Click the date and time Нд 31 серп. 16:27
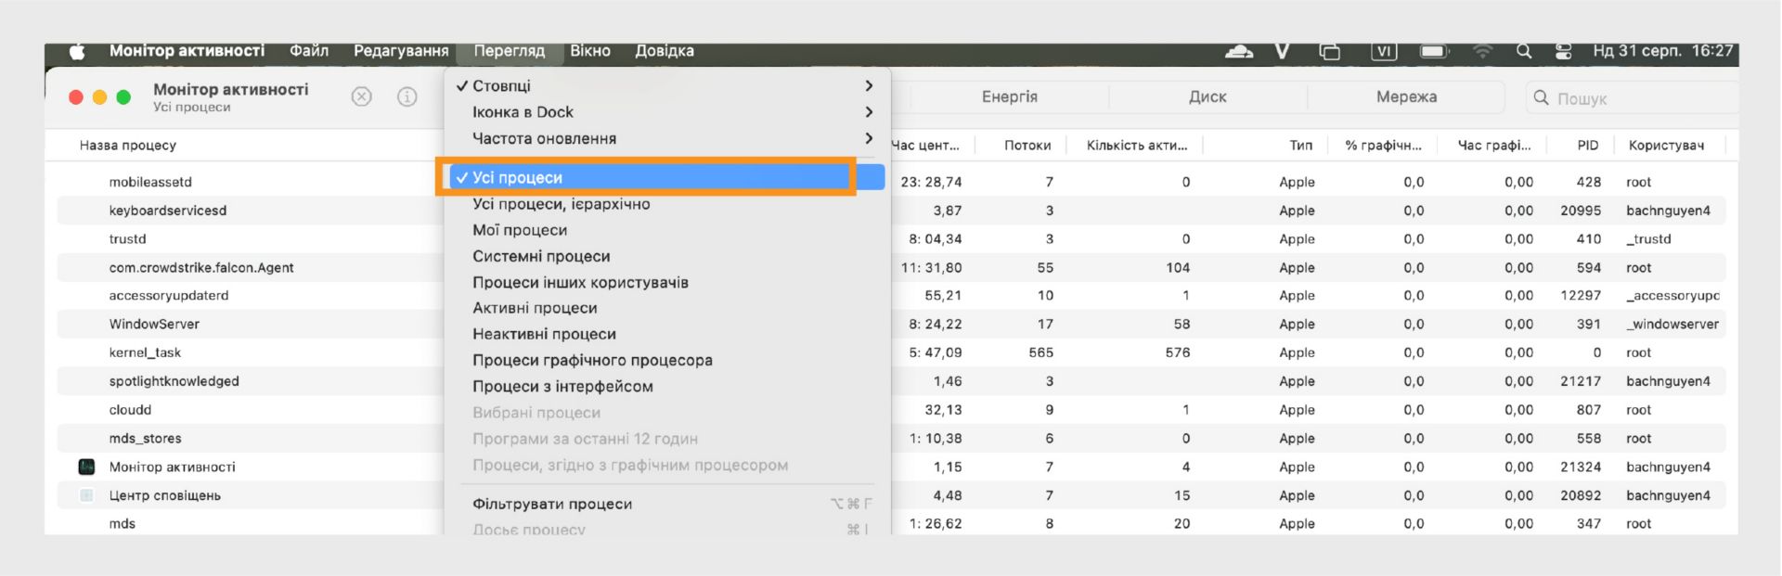Image resolution: width=1782 pixels, height=576 pixels. 1663,51
